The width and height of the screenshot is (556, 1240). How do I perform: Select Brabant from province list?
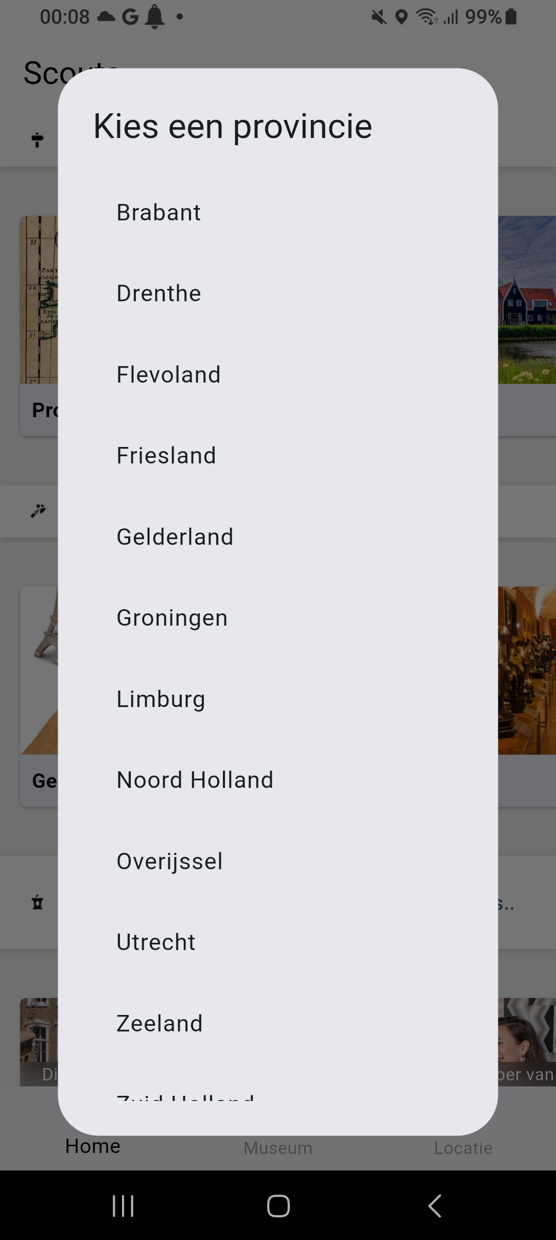tap(278, 213)
